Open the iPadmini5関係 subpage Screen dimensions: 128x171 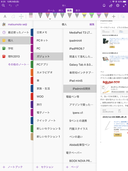point(80,89)
